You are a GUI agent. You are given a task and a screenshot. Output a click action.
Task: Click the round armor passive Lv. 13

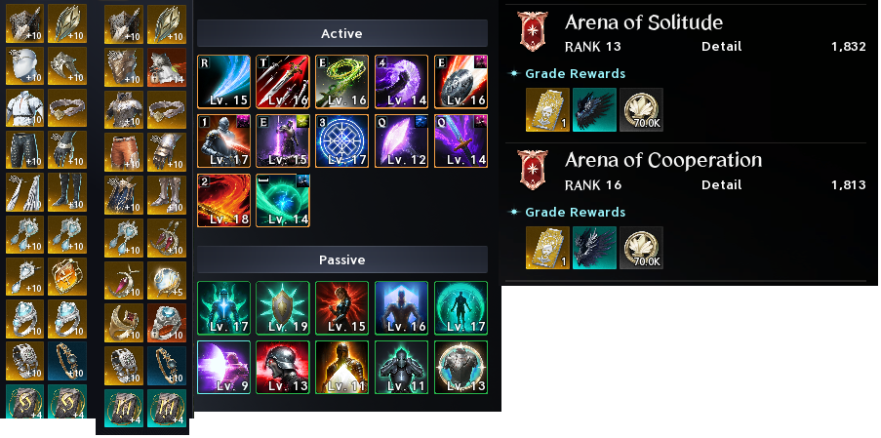[461, 367]
